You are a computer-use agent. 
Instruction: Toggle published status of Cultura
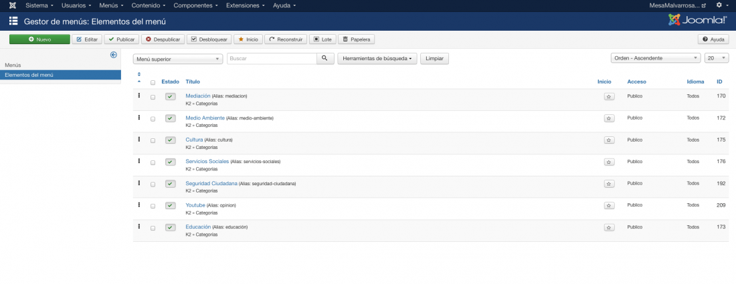pyautogui.click(x=171, y=140)
